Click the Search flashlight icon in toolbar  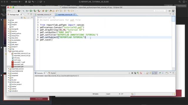click(x=56, y=11)
